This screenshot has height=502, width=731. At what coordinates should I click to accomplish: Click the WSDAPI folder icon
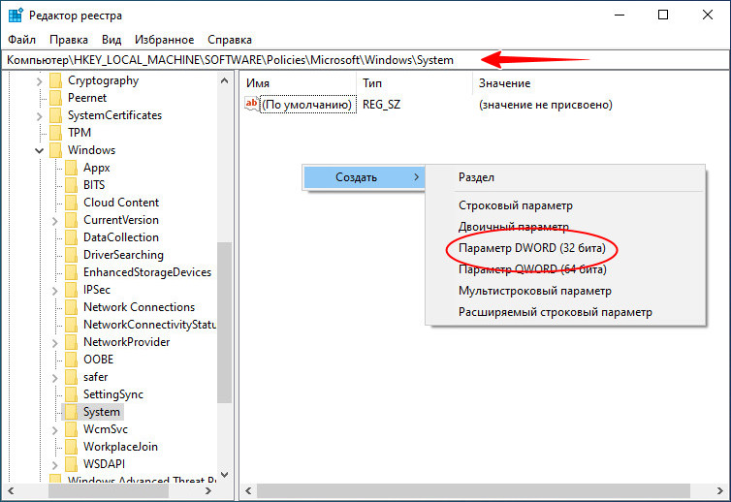tap(71, 464)
